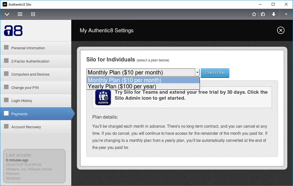
Task: Open the apps grid icon
Action: point(33,14)
